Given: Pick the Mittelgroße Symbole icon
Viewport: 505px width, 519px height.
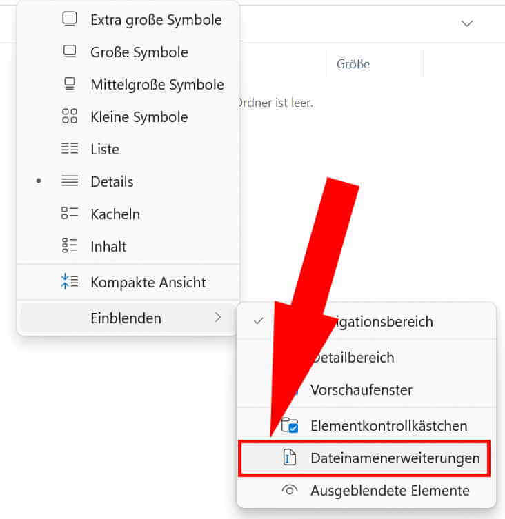Looking at the screenshot, I should (70, 83).
